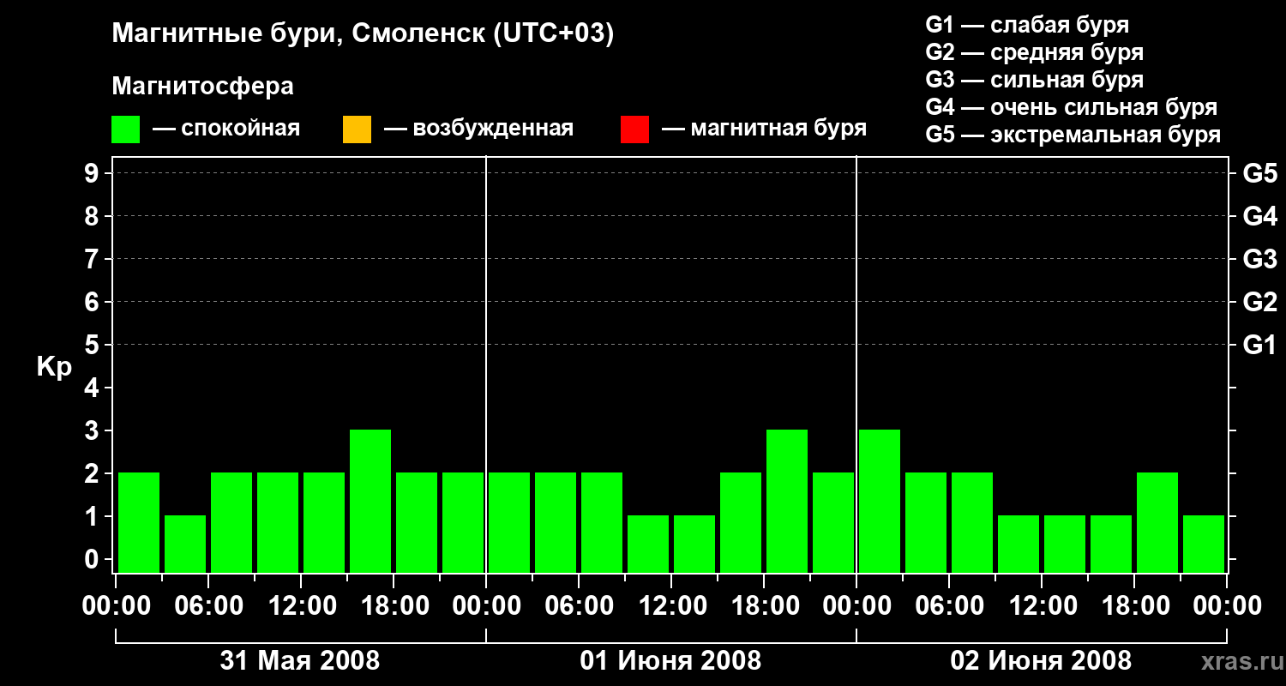Click the 'Магнитосфера' legend heading
Screen dimensions: 1286x686
pyautogui.click(x=202, y=87)
